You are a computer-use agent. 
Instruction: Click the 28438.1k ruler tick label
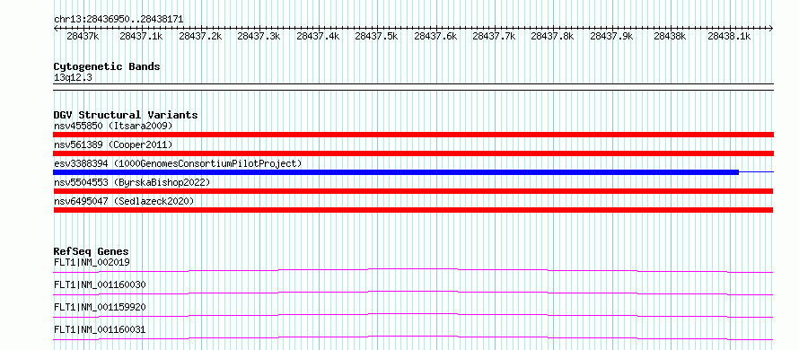730,36
